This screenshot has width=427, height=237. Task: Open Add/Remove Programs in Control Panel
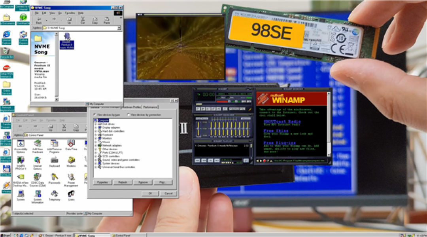click(x=54, y=146)
